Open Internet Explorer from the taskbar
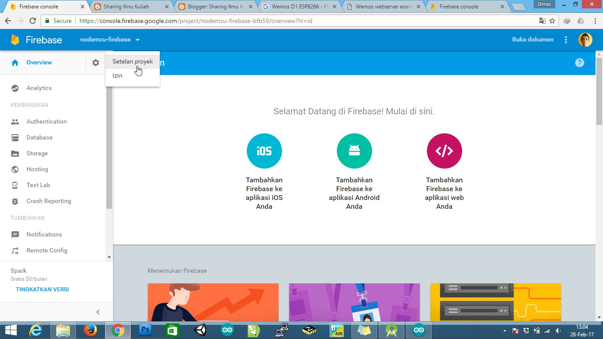Image resolution: width=603 pixels, height=339 pixels. (x=36, y=330)
